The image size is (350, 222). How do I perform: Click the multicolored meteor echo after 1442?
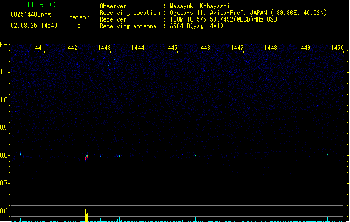click(x=86, y=158)
